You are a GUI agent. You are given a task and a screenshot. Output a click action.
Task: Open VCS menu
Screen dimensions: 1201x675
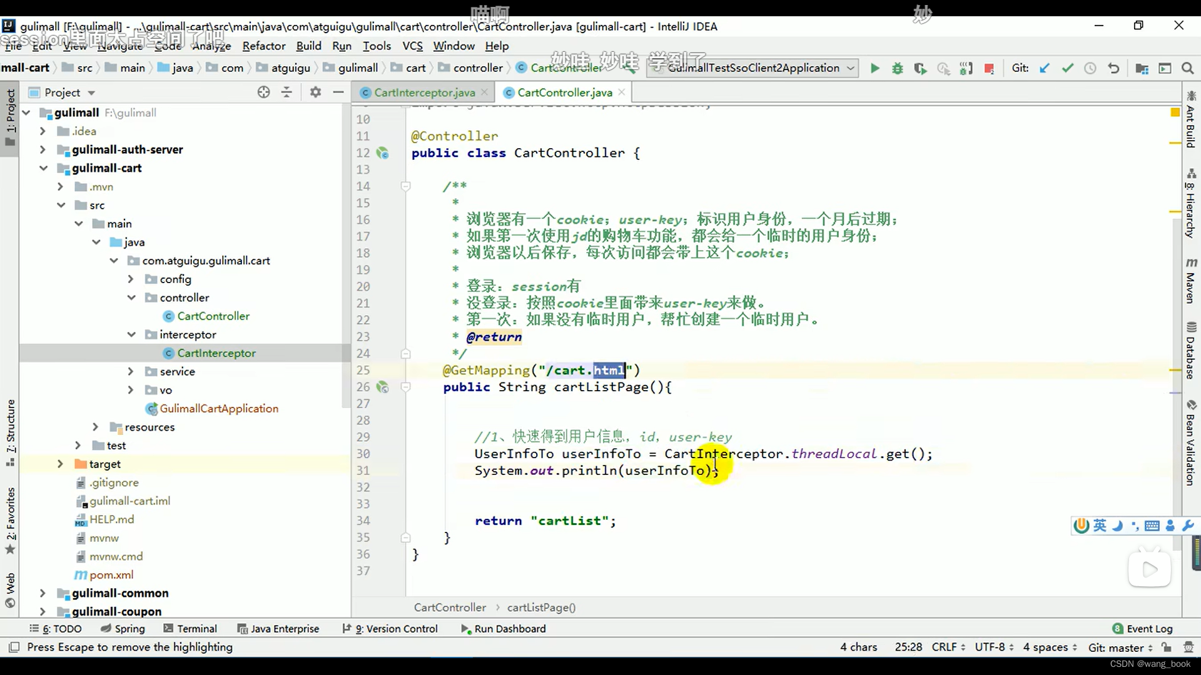point(413,46)
